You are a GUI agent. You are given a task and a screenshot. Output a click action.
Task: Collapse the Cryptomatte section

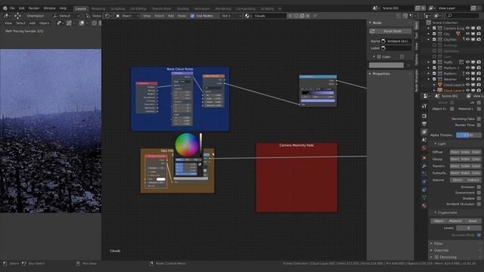[x=436, y=212]
